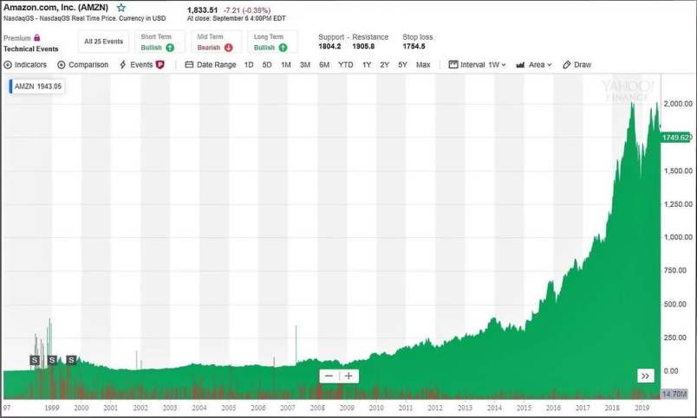
Task: Click the 2019 year axis label
Action: [642, 408]
